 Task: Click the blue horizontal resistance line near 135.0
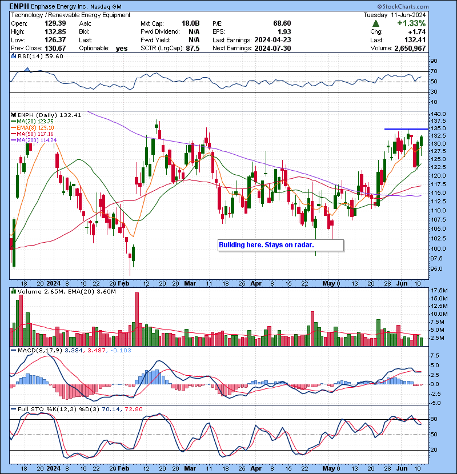point(406,129)
